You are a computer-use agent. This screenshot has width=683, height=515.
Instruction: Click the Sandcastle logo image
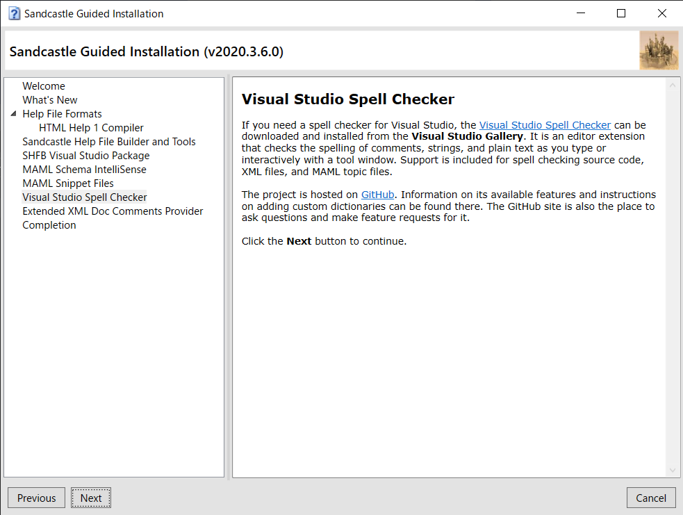pos(659,49)
